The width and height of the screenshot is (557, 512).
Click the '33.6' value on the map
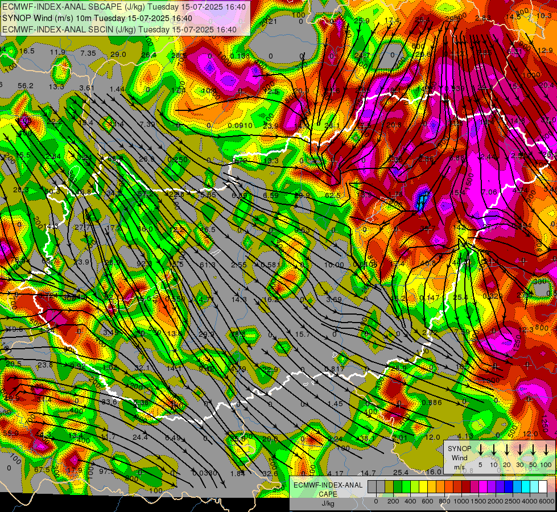coord(109,402)
